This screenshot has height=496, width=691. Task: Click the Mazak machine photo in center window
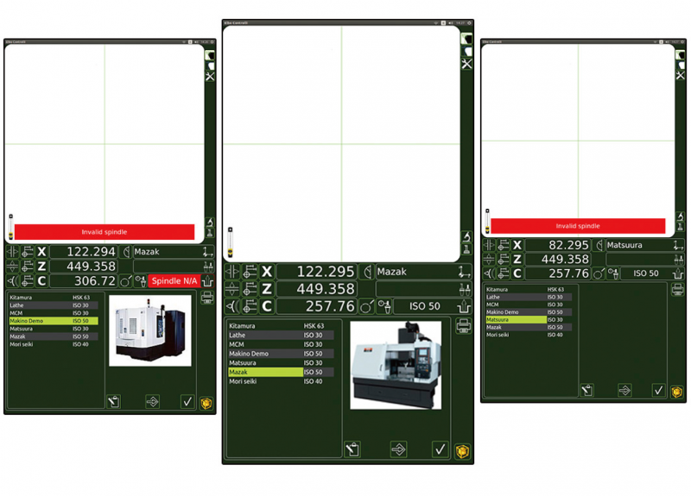point(396,365)
